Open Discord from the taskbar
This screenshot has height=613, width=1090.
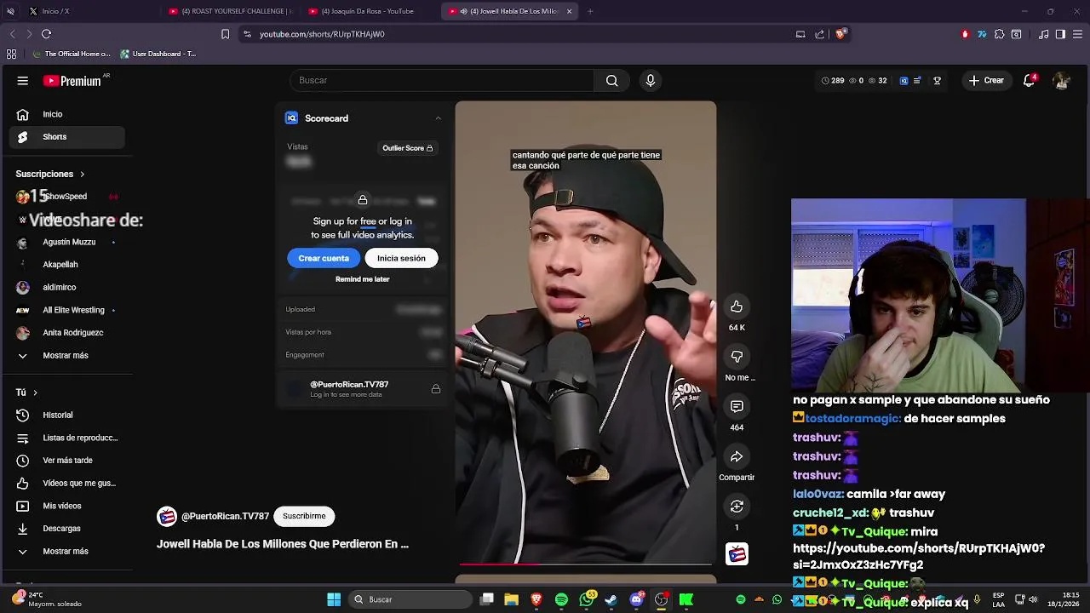tap(636, 599)
